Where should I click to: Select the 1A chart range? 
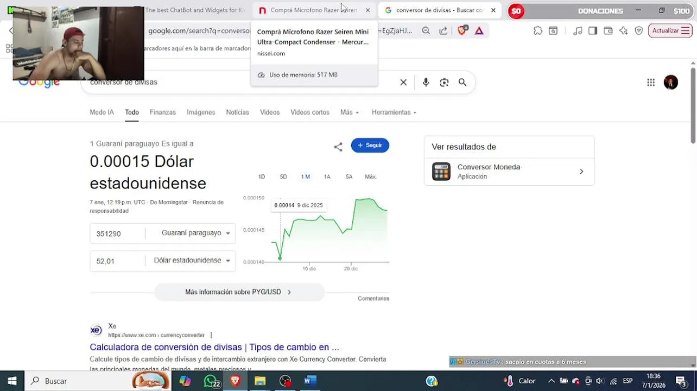pos(327,177)
